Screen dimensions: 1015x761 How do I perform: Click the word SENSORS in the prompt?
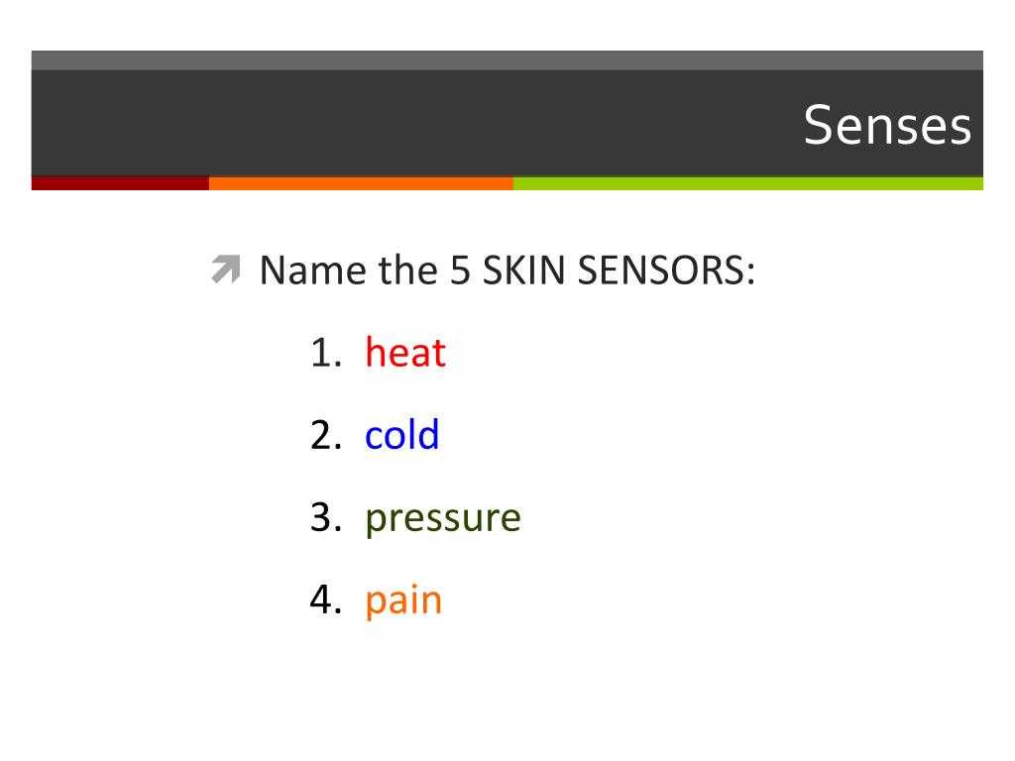666,270
